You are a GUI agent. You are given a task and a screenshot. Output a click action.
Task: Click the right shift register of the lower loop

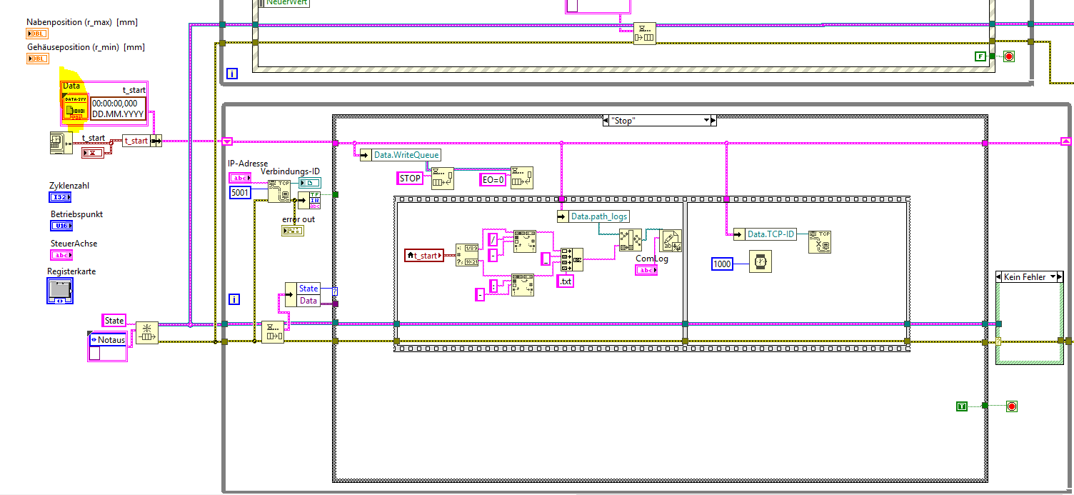tap(1065, 141)
